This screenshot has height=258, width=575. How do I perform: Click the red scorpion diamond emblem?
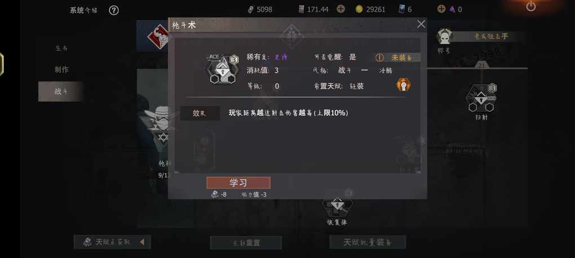pos(158,38)
